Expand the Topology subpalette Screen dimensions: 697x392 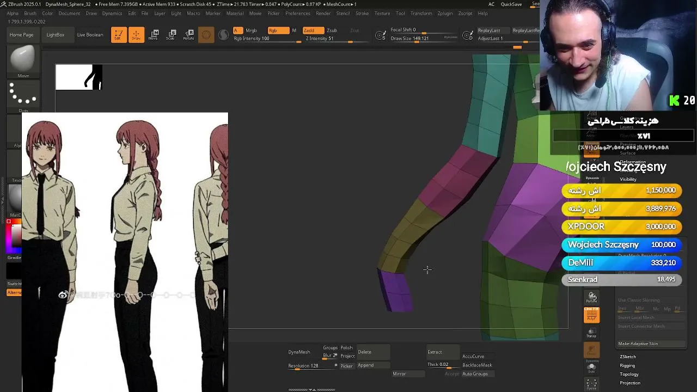point(629,374)
